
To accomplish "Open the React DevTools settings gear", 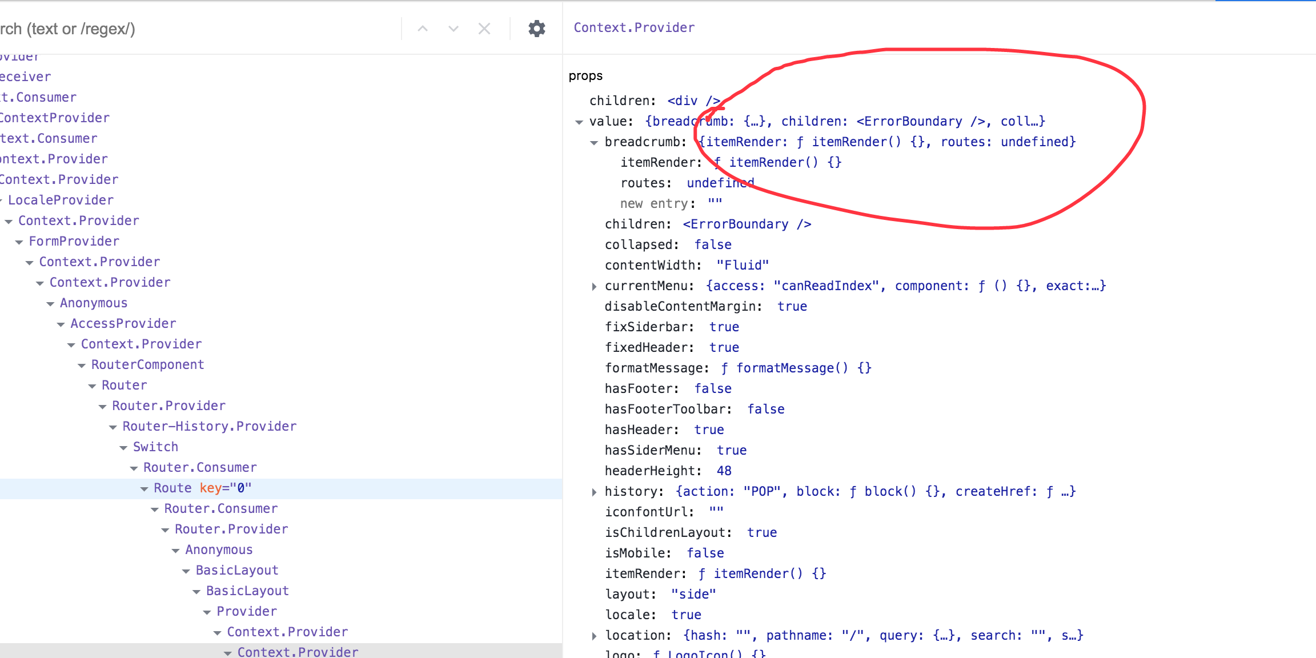I will [536, 28].
